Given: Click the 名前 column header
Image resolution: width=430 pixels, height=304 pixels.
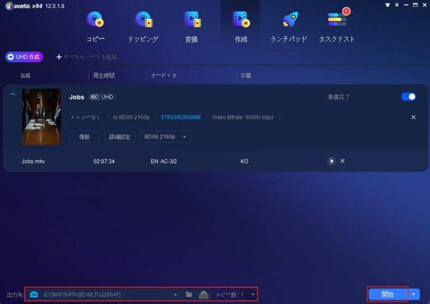Looking at the screenshot, I should click(25, 76).
